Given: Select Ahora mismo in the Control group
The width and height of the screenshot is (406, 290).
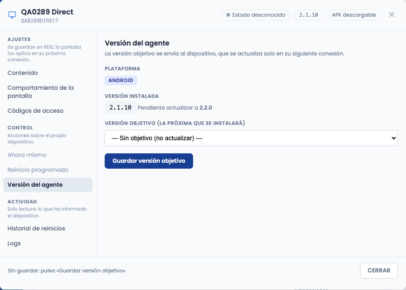Looking at the screenshot, I should click(27, 155).
